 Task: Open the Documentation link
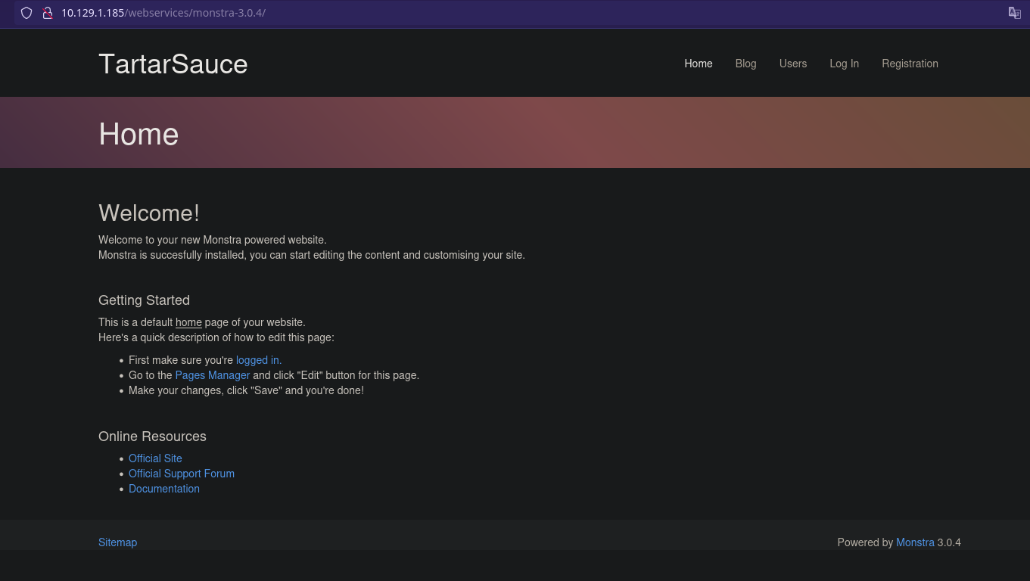[163, 489]
